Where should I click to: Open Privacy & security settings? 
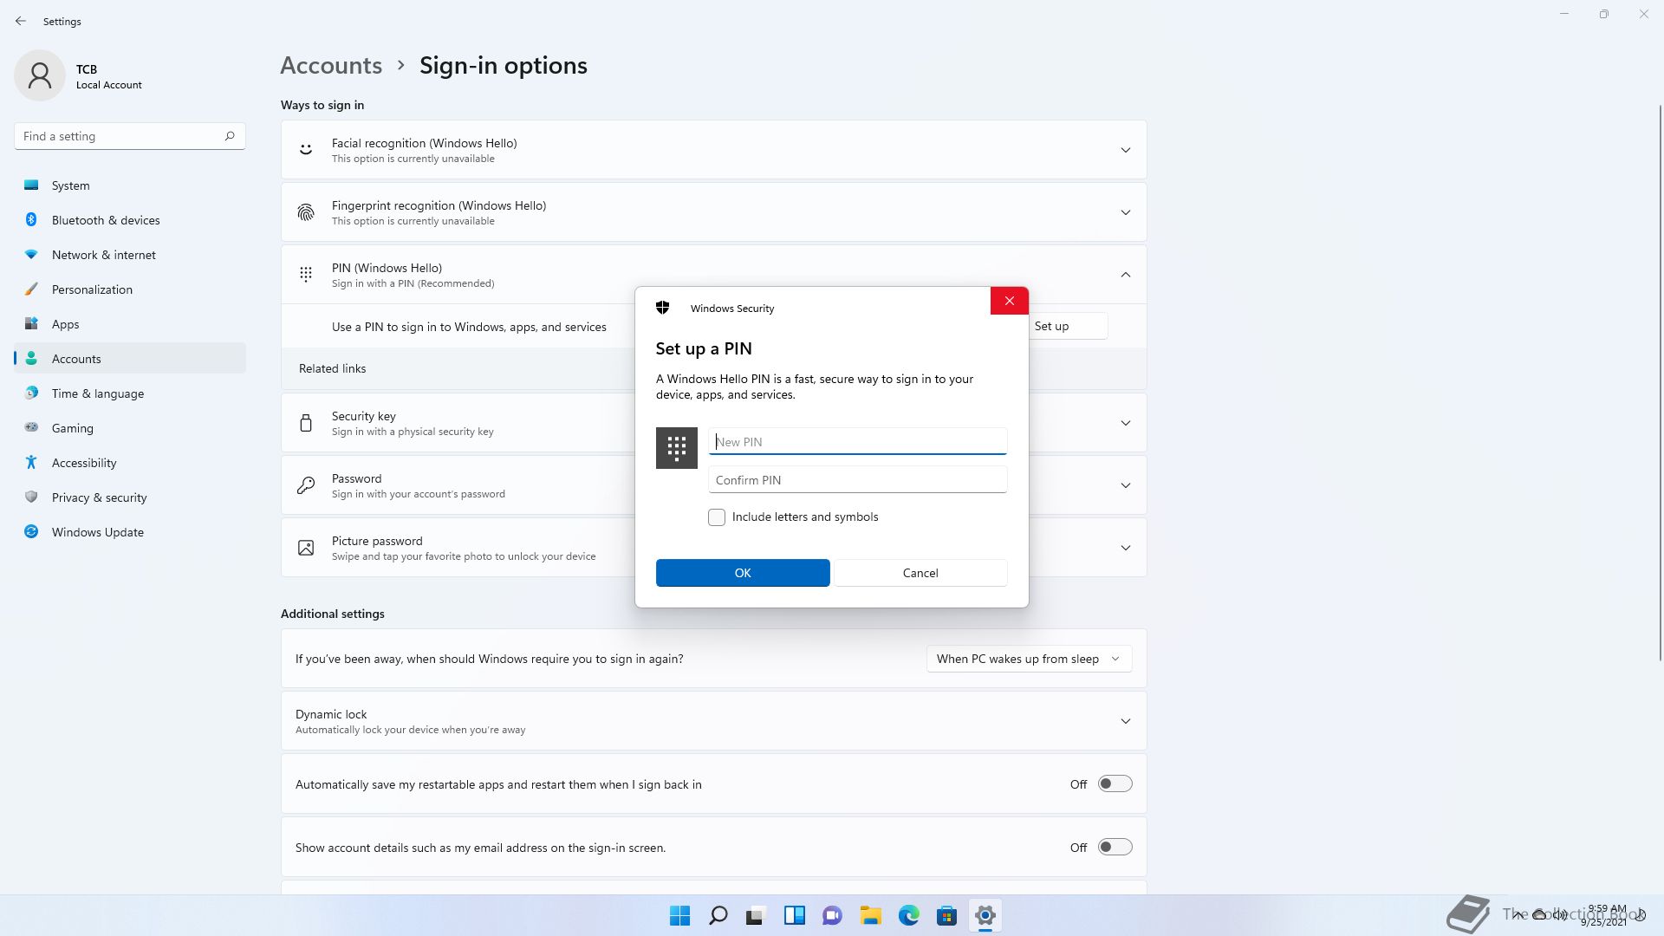point(130,497)
